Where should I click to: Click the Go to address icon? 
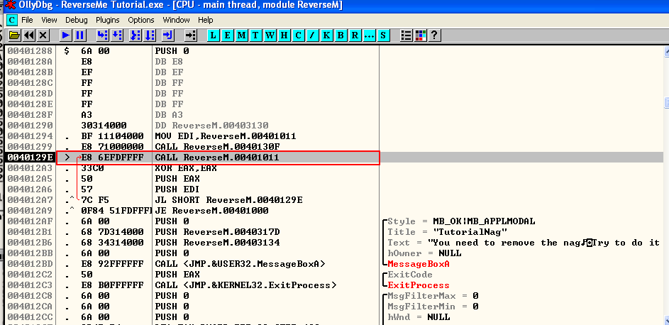(191, 35)
